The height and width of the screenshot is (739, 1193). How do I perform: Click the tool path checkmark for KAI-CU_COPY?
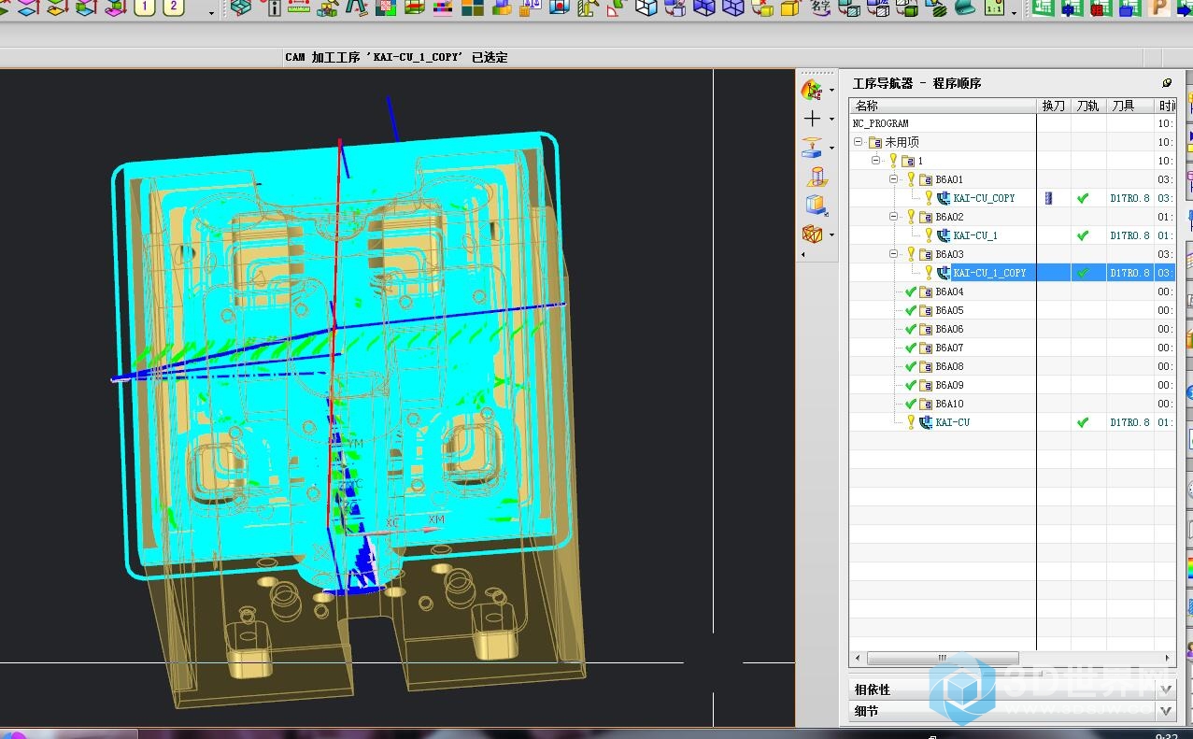click(1083, 198)
